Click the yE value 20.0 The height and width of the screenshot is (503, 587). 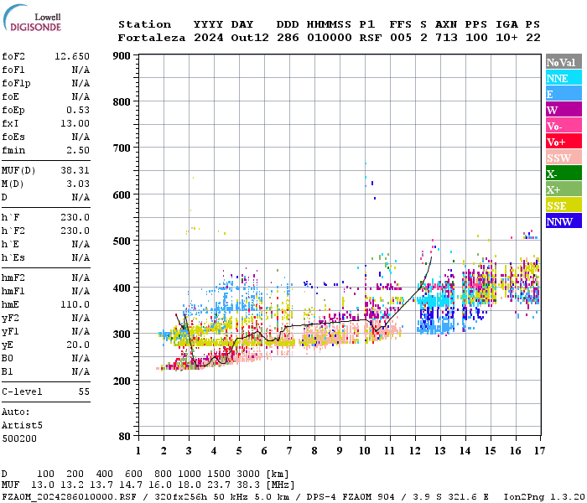click(x=78, y=345)
